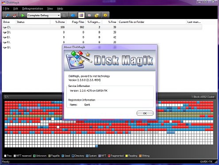Click the DiskMagik disk logo in dialog
Image resolution: width=219 pixels, height=165 pixels.
click(x=78, y=60)
